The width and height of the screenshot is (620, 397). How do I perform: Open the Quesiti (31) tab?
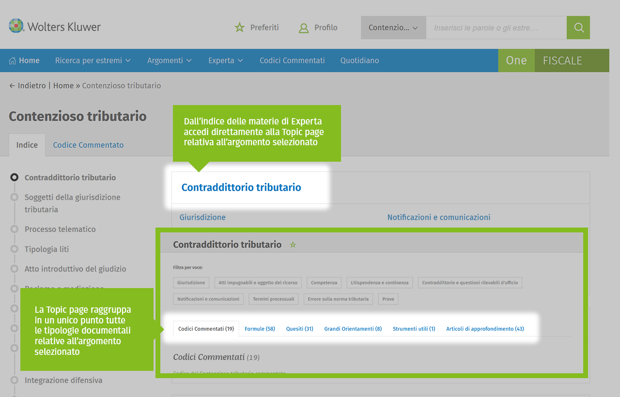pos(299,329)
